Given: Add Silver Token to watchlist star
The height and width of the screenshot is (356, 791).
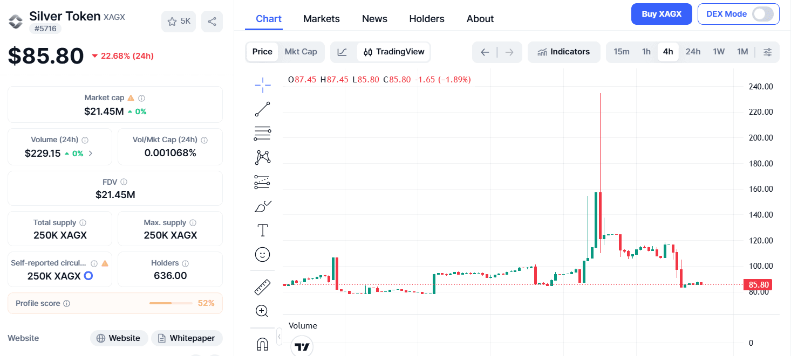Looking at the screenshot, I should 179,22.
